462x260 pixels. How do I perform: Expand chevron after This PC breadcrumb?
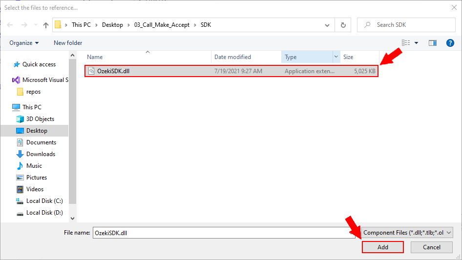pyautogui.click(x=96, y=25)
